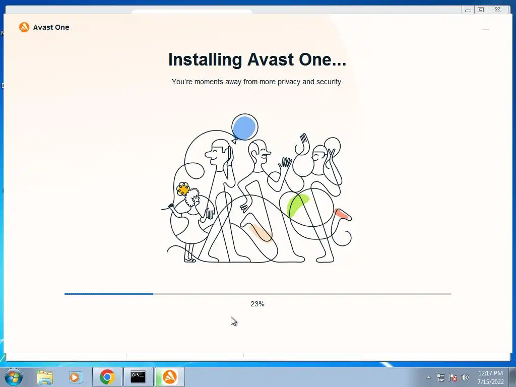Minimize the Avast One installer window
This screenshot has width=516, height=387.
pos(485,29)
